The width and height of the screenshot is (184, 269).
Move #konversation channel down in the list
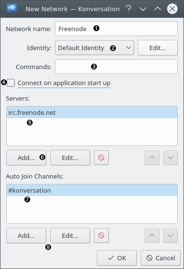click(170, 235)
